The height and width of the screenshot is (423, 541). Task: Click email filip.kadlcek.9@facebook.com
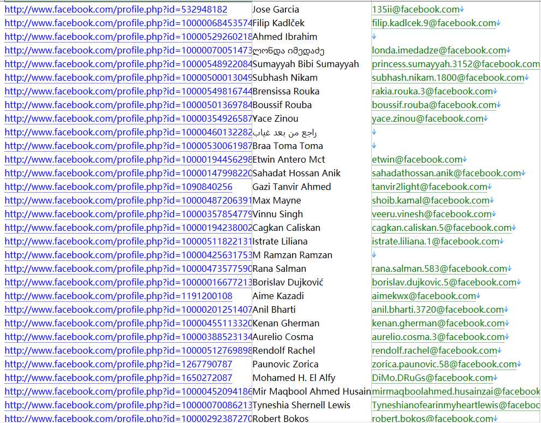coord(433,23)
